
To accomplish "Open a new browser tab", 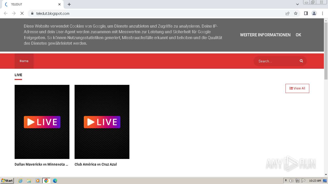I will (69, 4).
